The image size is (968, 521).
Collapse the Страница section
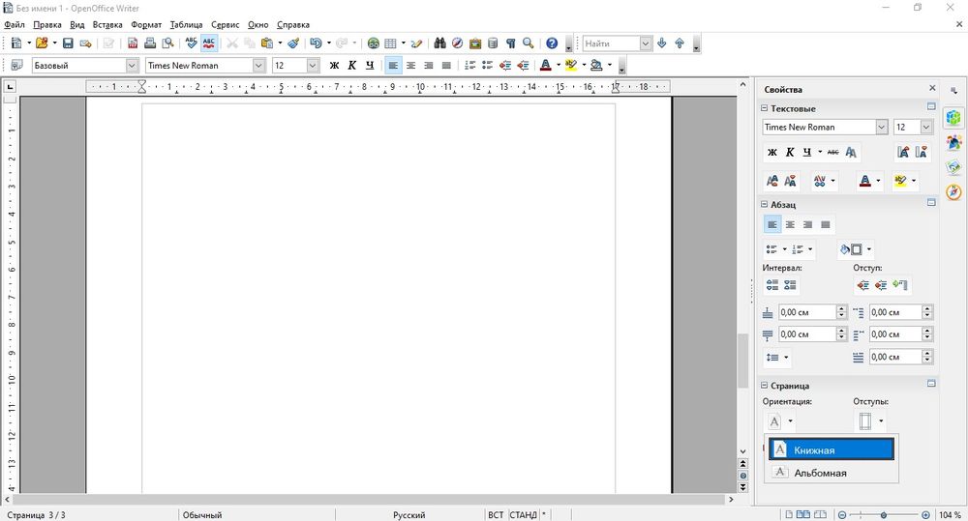pyautogui.click(x=765, y=386)
